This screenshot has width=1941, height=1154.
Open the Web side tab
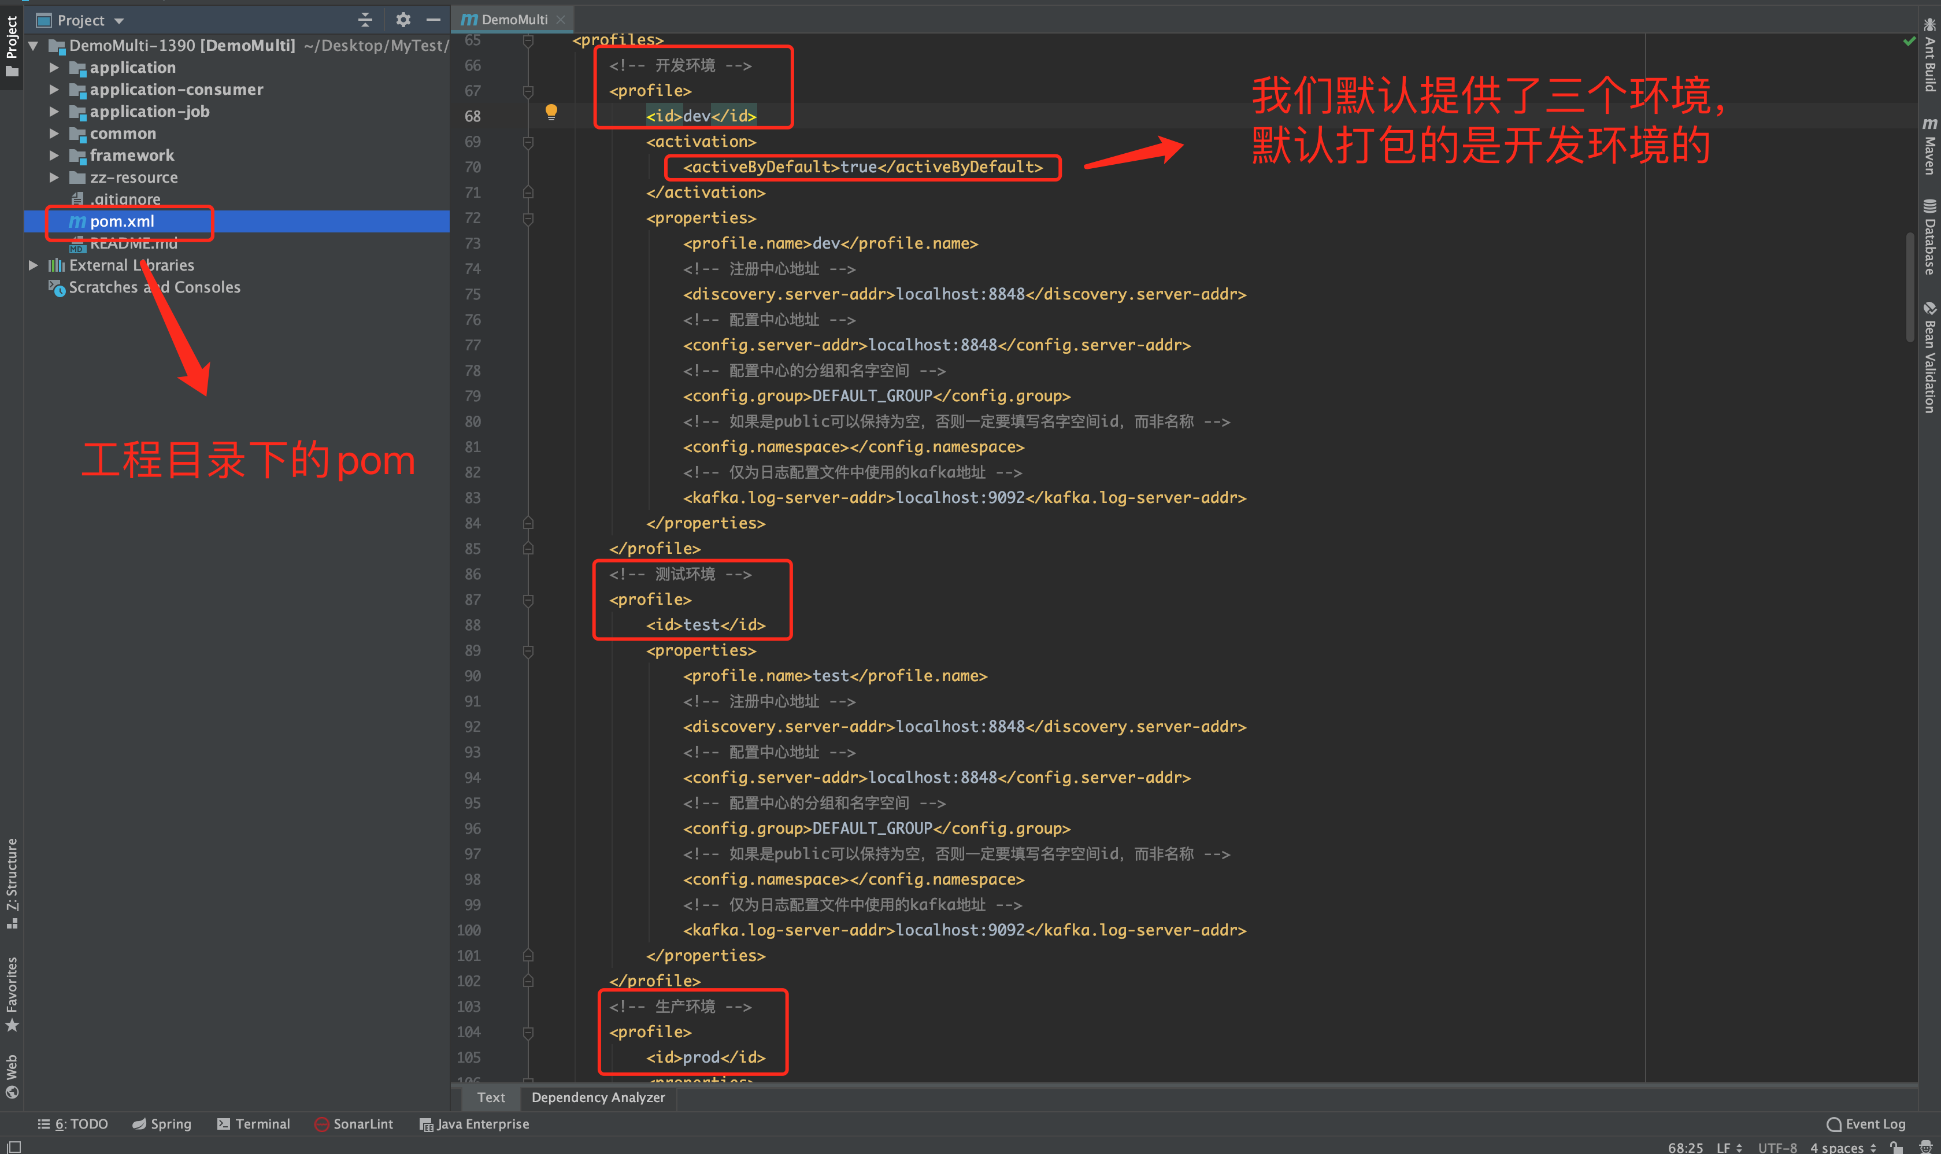(12, 1076)
